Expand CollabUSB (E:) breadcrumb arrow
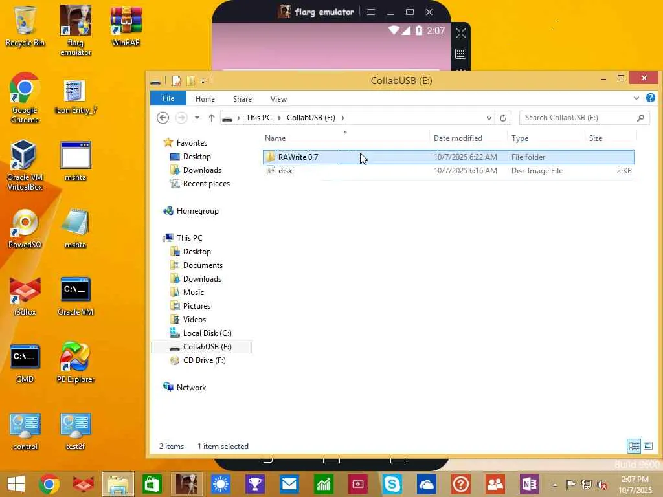Screen dimensions: 663x497 (343, 118)
